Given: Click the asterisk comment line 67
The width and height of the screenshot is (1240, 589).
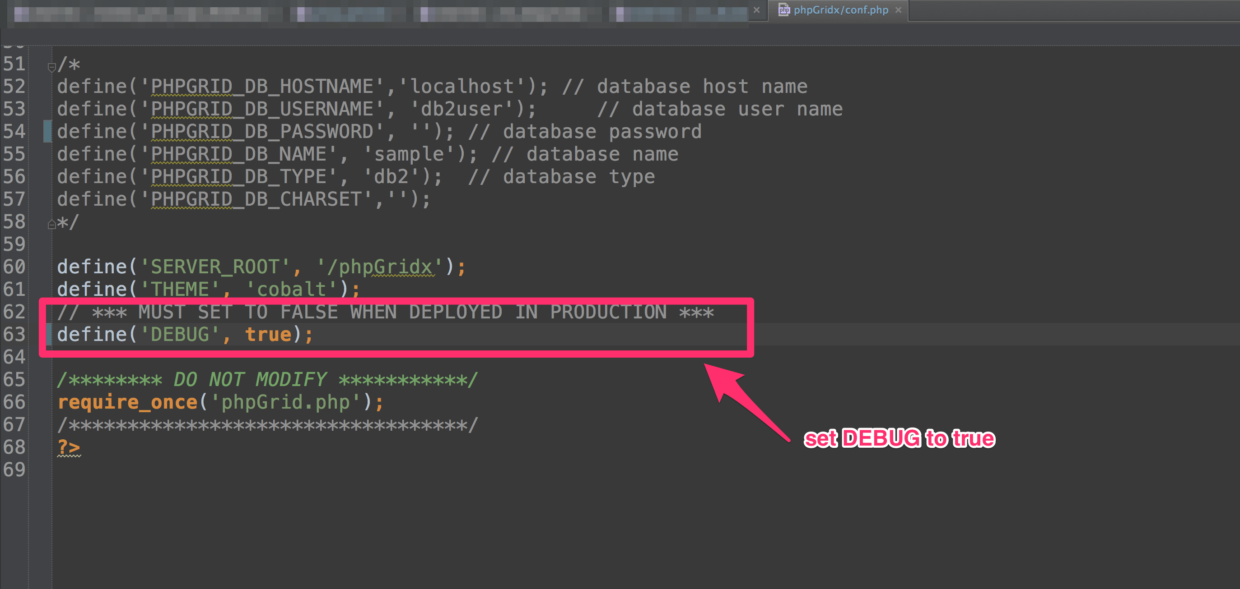Looking at the screenshot, I should point(268,425).
